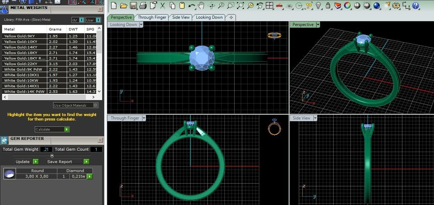Select the Rotate View tool

pos(211,6)
